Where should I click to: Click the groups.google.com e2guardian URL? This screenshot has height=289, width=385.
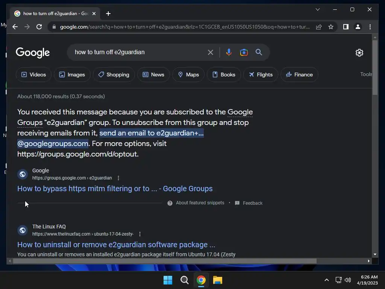(x=72, y=178)
